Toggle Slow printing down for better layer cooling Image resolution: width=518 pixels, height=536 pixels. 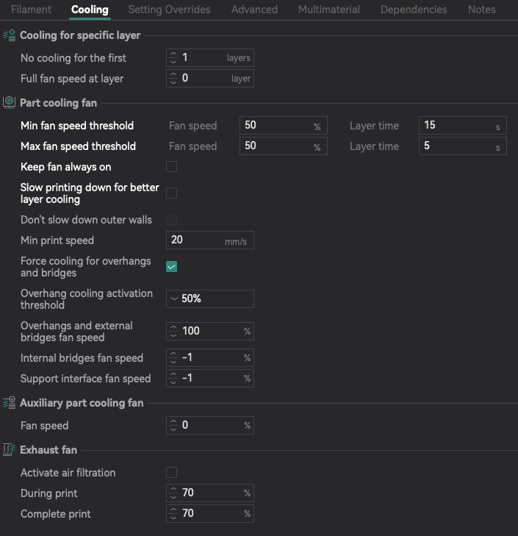[x=171, y=193]
